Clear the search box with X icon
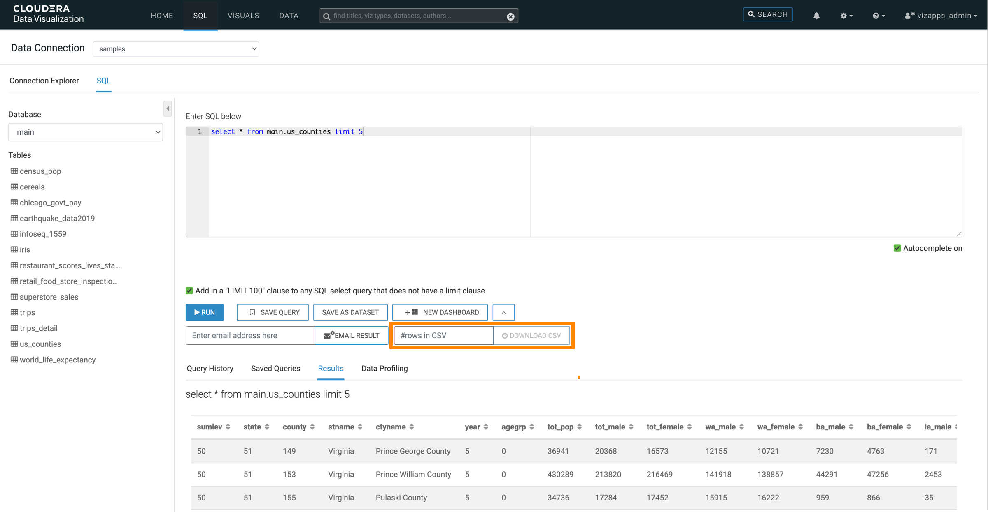The height and width of the screenshot is (512, 988). click(510, 16)
